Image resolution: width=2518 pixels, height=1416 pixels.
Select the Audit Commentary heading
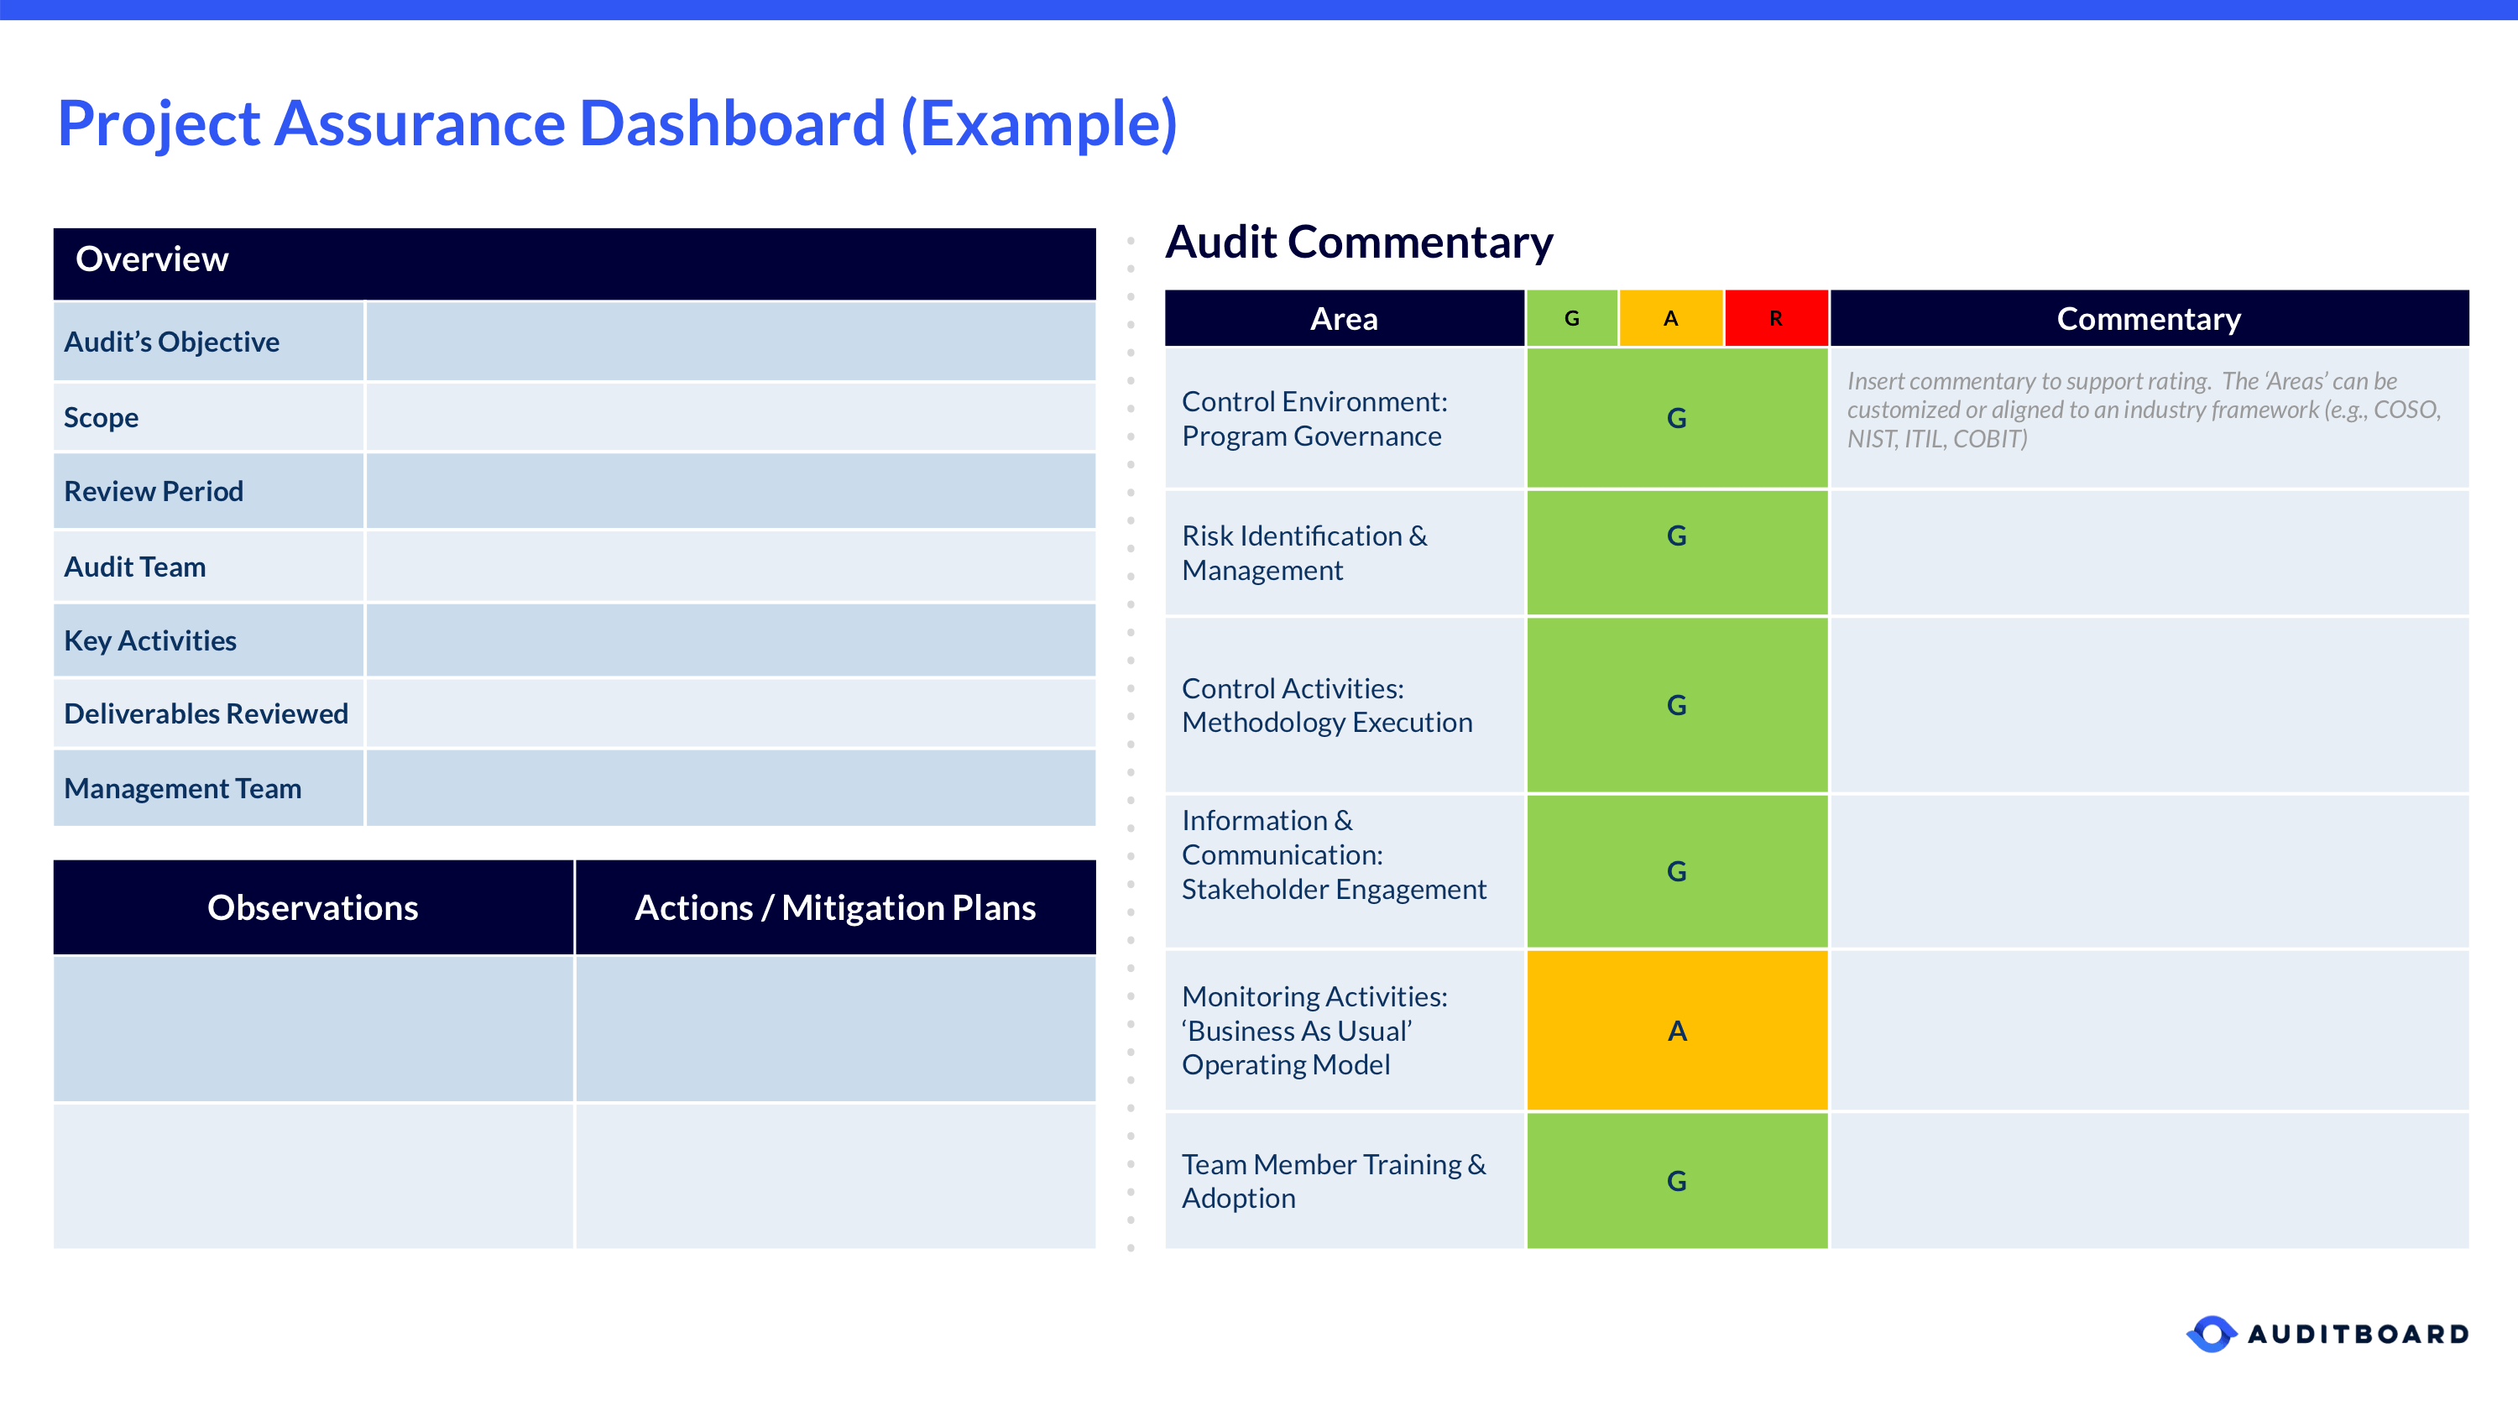pos(1359,243)
